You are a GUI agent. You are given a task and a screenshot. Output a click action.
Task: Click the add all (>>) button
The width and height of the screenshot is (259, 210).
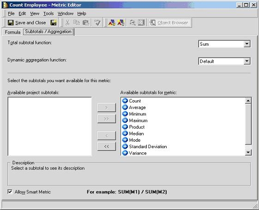[x=107, y=119]
